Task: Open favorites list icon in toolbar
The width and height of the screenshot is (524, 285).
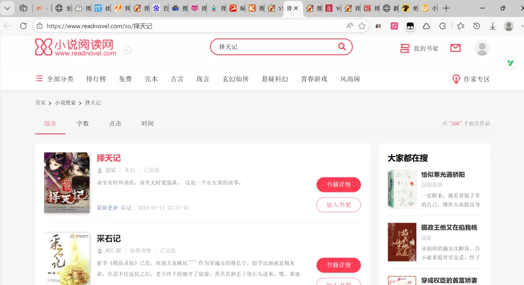Action: coord(460,26)
